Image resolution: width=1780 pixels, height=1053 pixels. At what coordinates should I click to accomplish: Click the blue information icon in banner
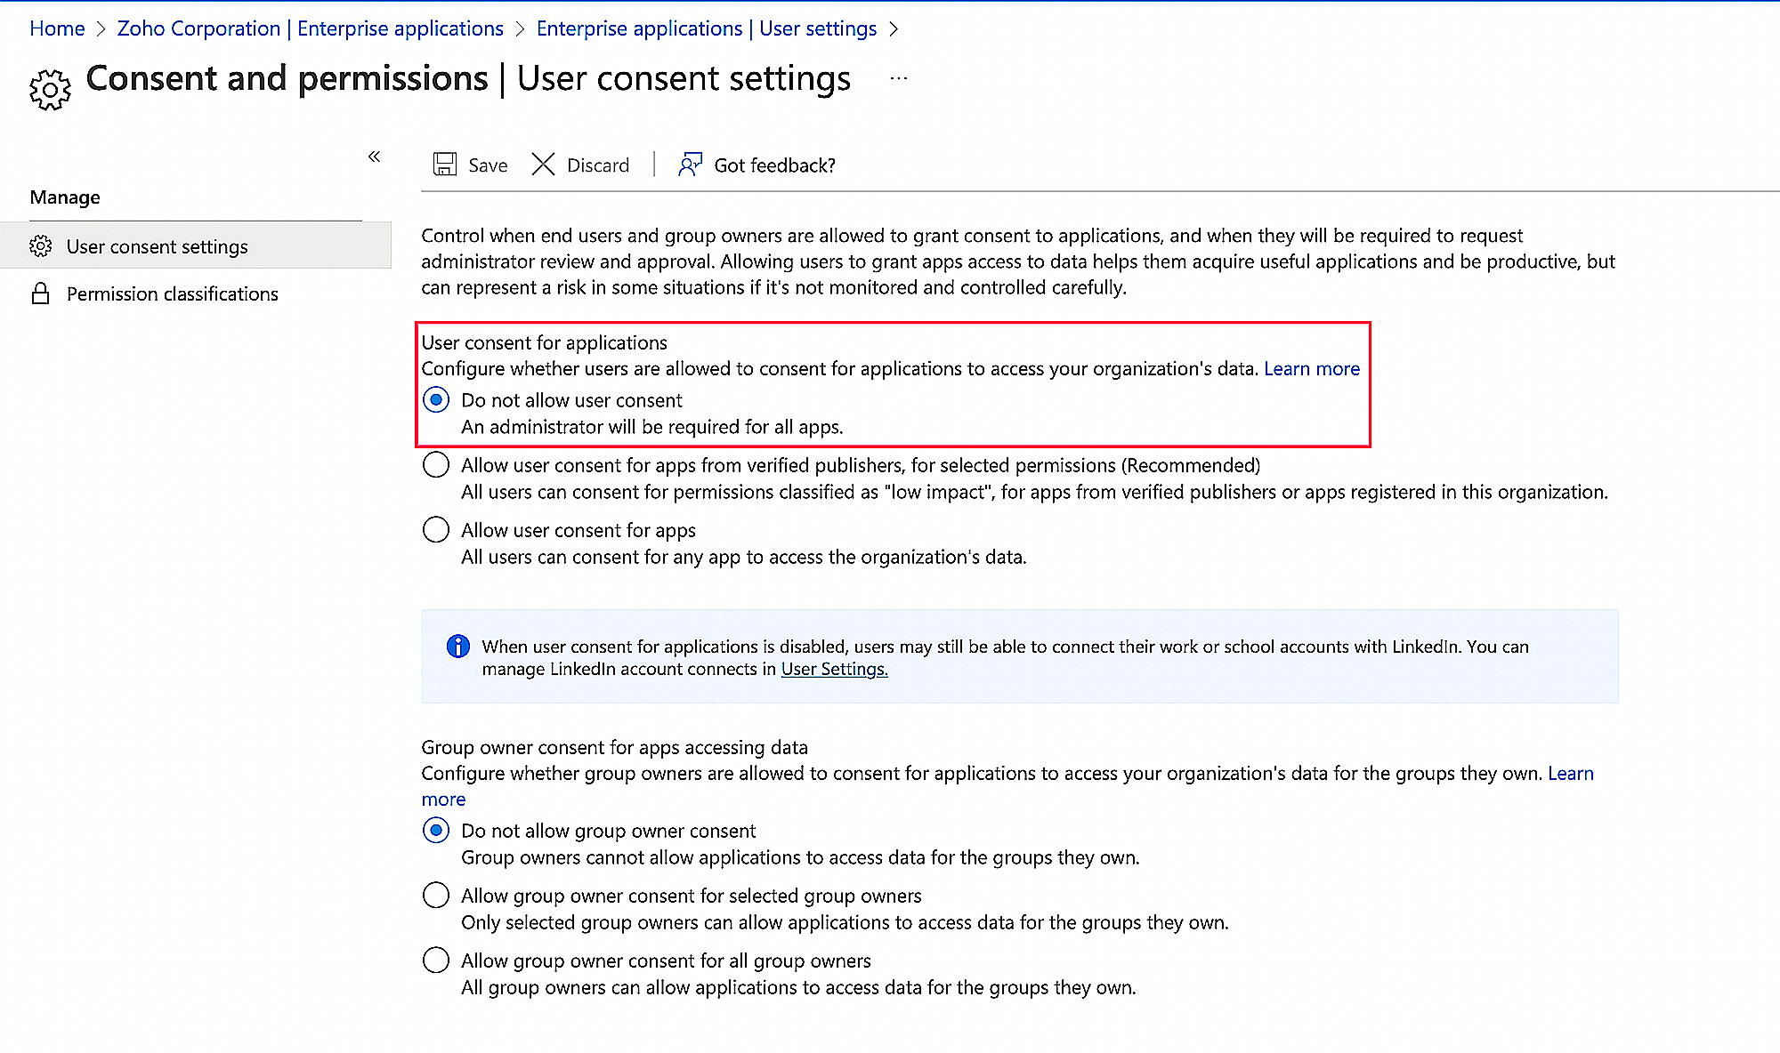[458, 647]
